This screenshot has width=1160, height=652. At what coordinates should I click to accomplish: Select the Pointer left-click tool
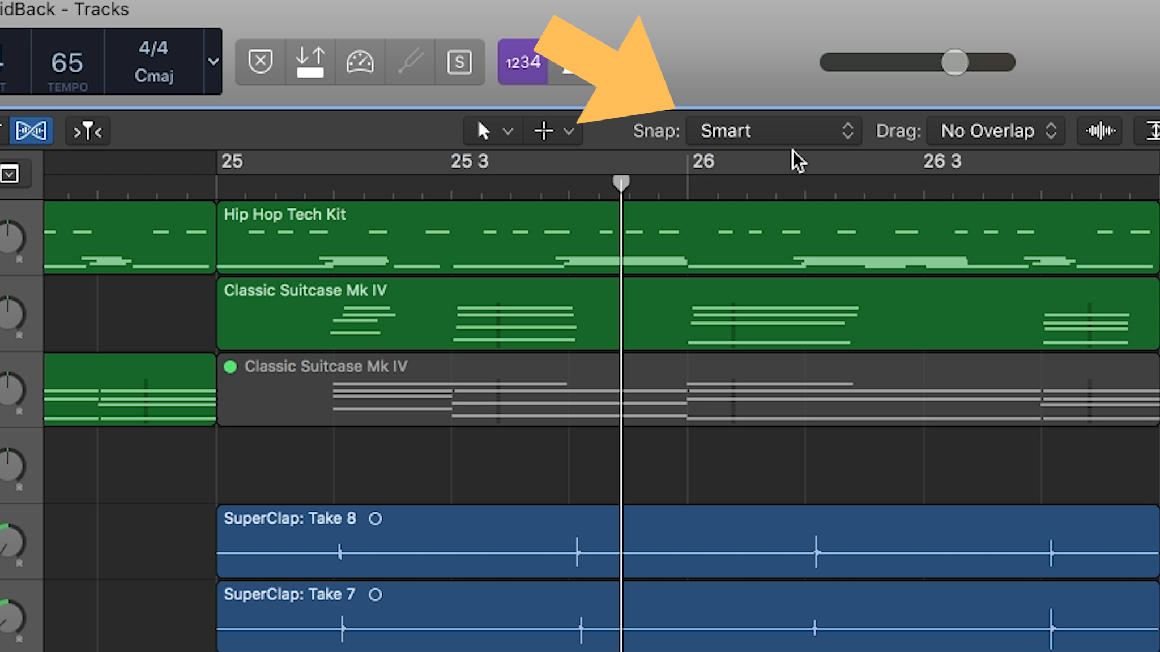[x=483, y=131]
